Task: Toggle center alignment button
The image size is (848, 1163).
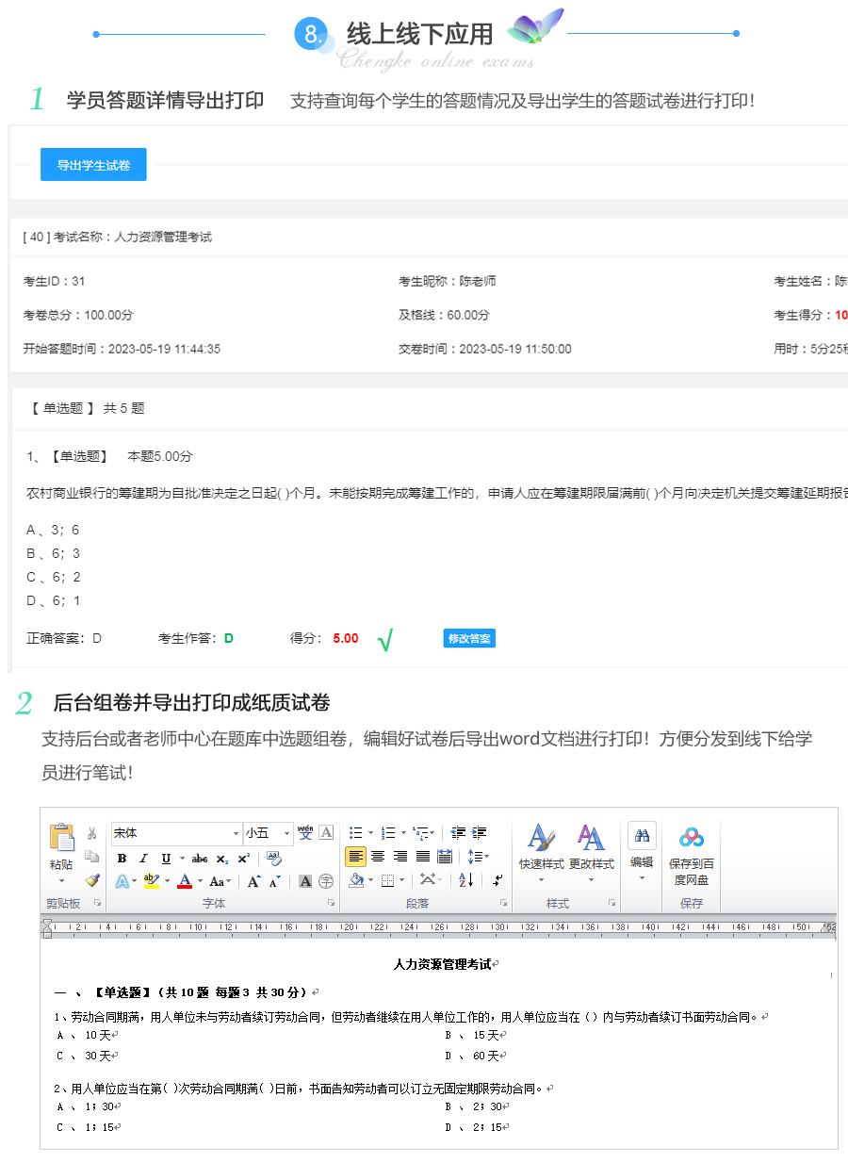Action: [x=378, y=857]
